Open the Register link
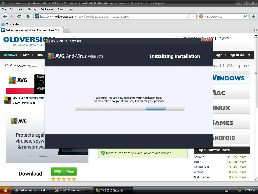 coord(223,38)
